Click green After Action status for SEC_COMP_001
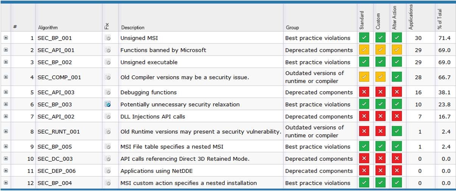The width and height of the screenshot is (456, 191). coord(396,77)
